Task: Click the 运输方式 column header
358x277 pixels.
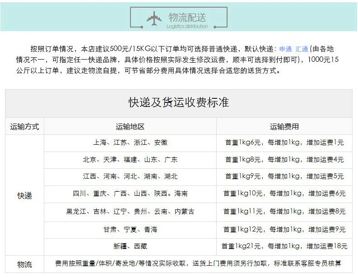Action: (x=25, y=126)
